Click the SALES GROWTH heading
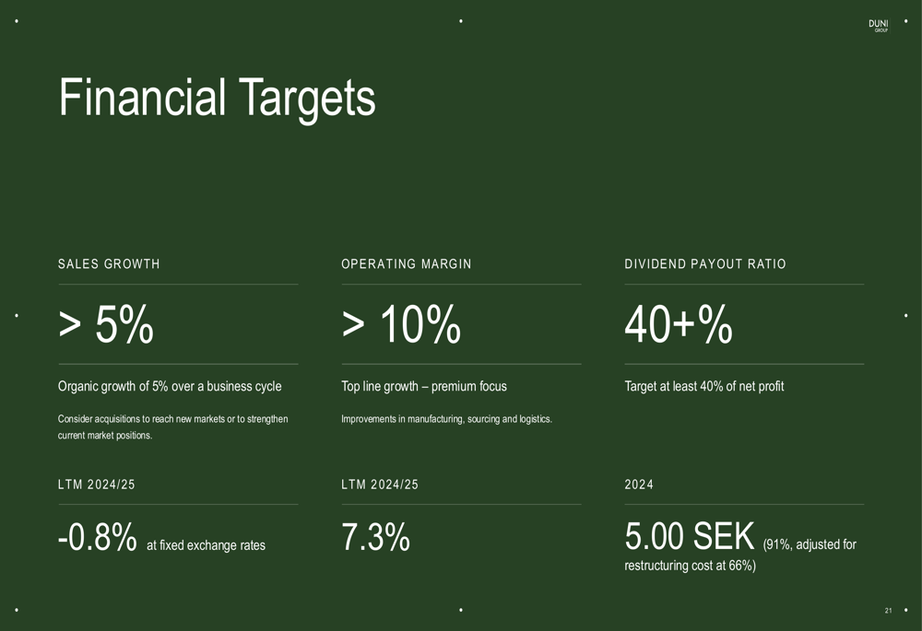Image resolution: width=922 pixels, height=631 pixels. 109,264
